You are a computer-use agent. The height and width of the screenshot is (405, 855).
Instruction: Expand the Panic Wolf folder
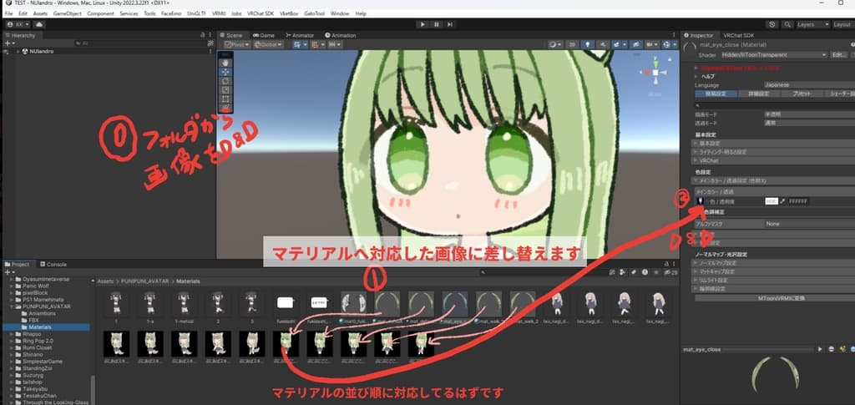[13, 286]
